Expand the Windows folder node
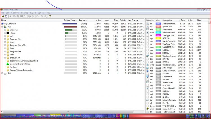 coord(5,30)
